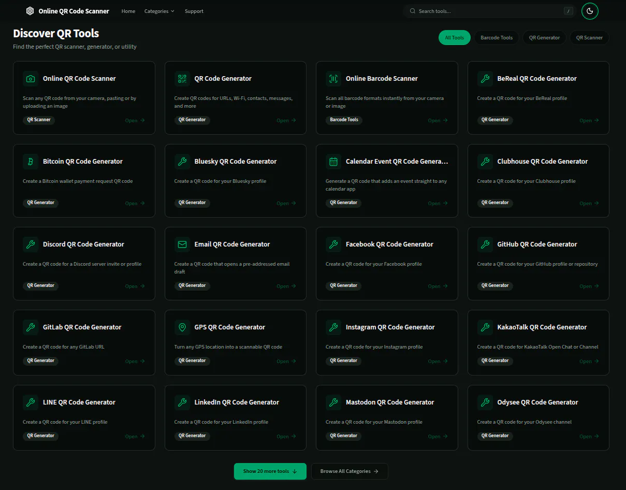Image resolution: width=626 pixels, height=490 pixels.
Task: Click Open on the GitHub QR Code Generator card
Action: pos(589,286)
